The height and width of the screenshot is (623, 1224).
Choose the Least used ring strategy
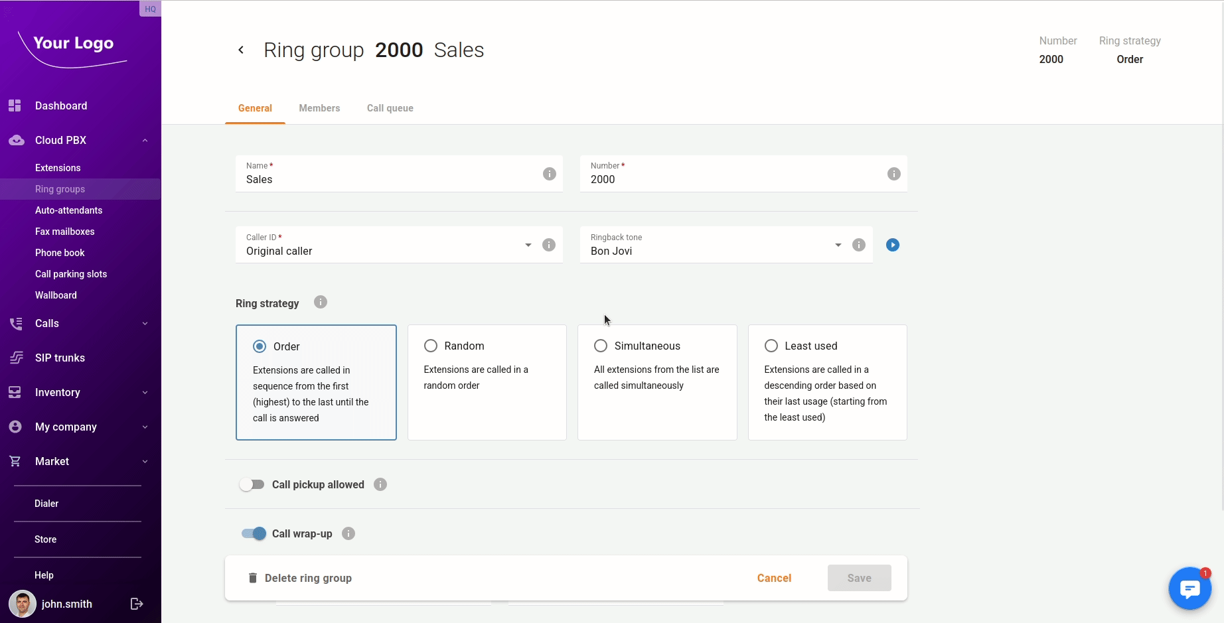click(771, 346)
